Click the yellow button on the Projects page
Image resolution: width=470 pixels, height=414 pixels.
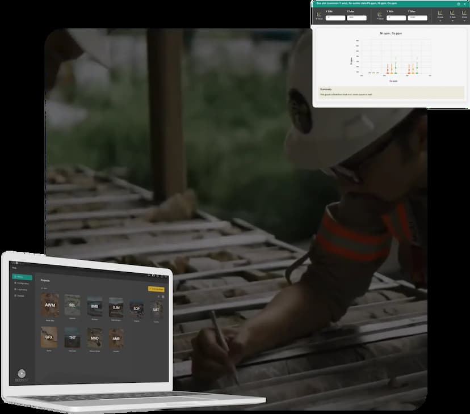click(x=156, y=289)
